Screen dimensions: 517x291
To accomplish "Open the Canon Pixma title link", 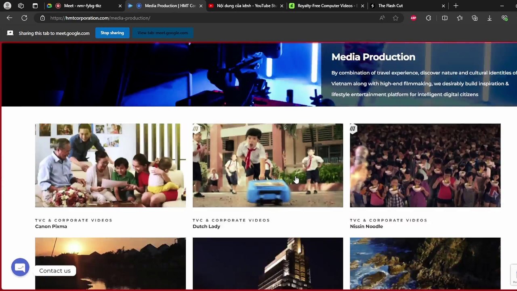I will [x=51, y=226].
